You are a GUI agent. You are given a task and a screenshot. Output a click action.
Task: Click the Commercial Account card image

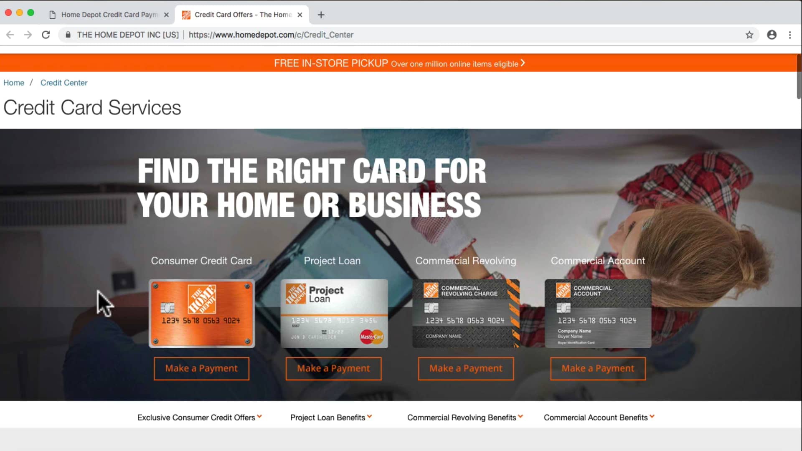[598, 313]
